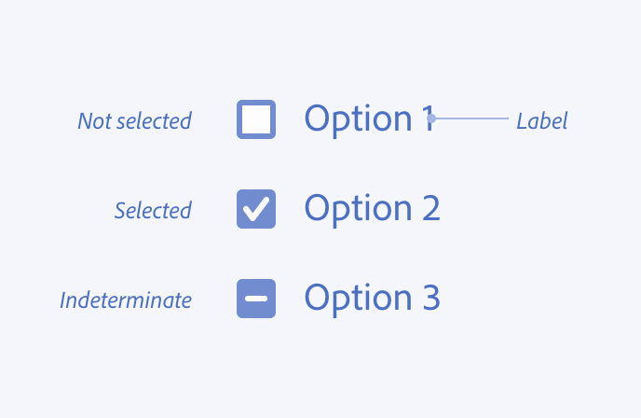Click the "Not selected" state annotation

(134, 121)
